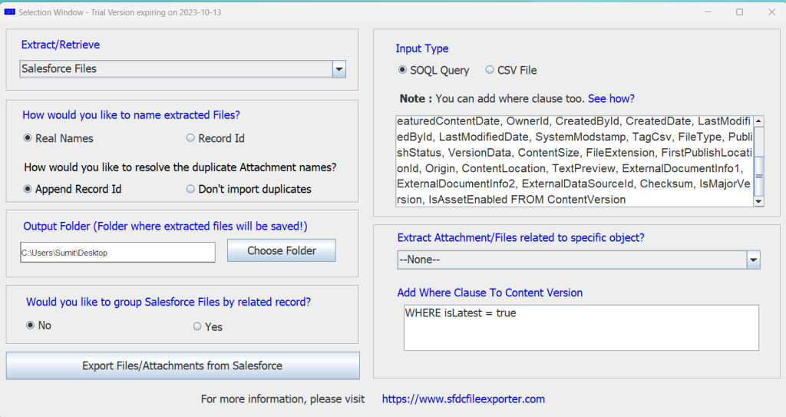Click inside the SOQL query text area
The image size is (786, 417).
tap(573, 161)
